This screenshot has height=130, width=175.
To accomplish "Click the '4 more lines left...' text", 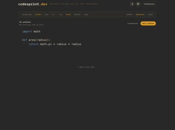I will (x=87, y=67).
